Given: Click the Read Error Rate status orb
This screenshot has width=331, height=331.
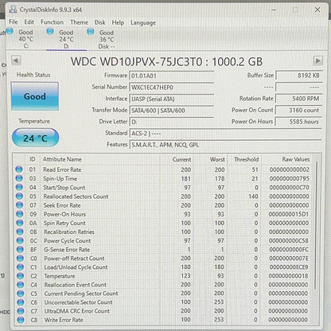Looking at the screenshot, I should click(19, 169).
